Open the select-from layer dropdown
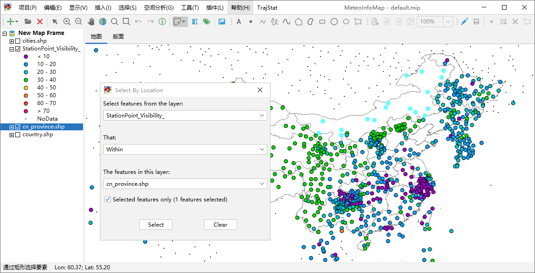535x273 pixels. (185, 116)
